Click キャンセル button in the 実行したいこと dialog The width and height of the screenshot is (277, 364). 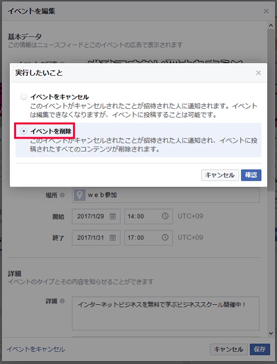tap(220, 175)
